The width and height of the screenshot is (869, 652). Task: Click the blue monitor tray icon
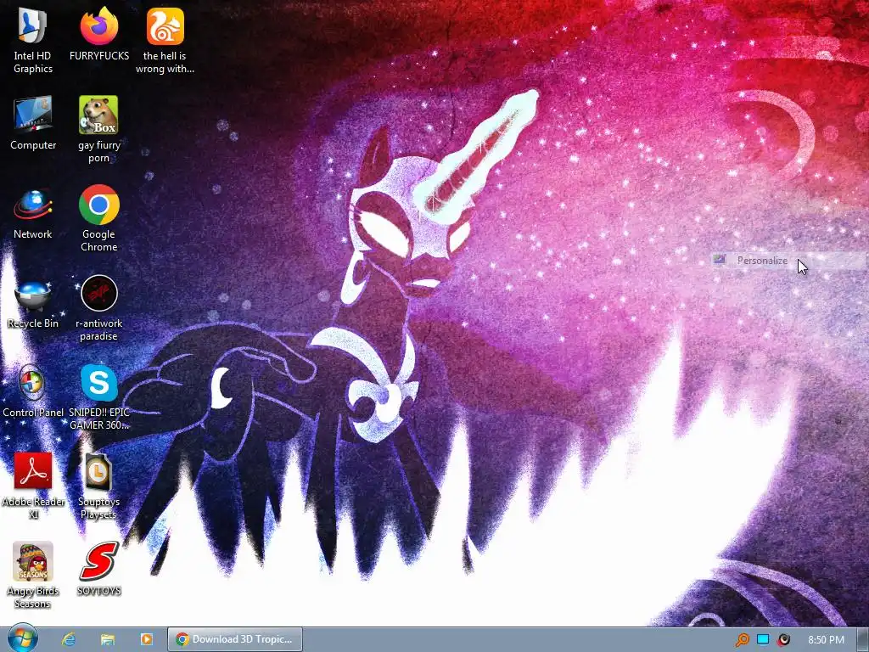coord(763,640)
